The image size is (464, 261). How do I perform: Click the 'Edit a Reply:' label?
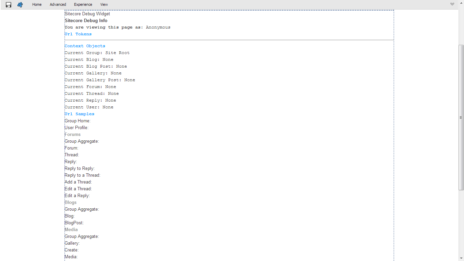[x=77, y=196]
